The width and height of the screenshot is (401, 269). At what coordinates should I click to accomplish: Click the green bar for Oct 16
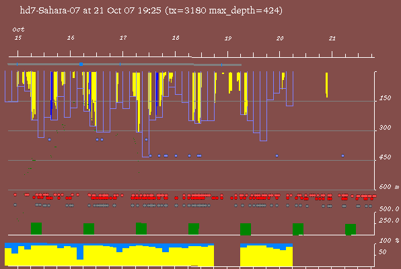[89, 229]
